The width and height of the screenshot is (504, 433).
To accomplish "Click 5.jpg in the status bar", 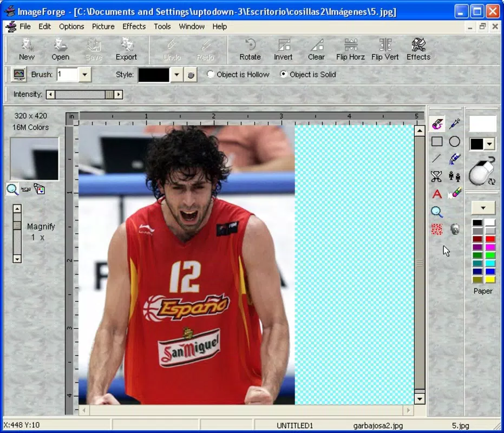I will tap(460, 425).
